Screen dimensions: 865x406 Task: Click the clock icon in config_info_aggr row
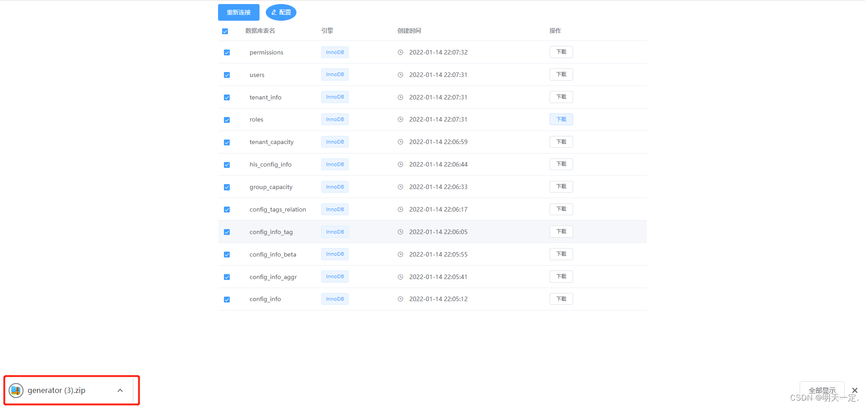[400, 277]
